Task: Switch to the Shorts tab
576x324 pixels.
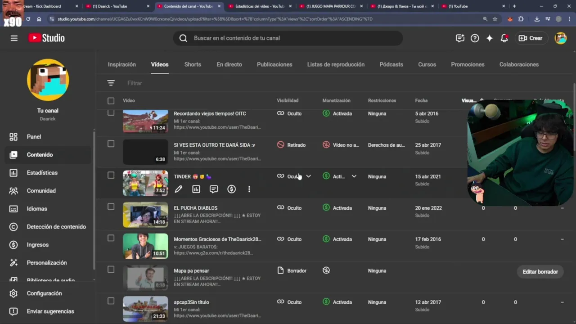Action: tap(193, 64)
